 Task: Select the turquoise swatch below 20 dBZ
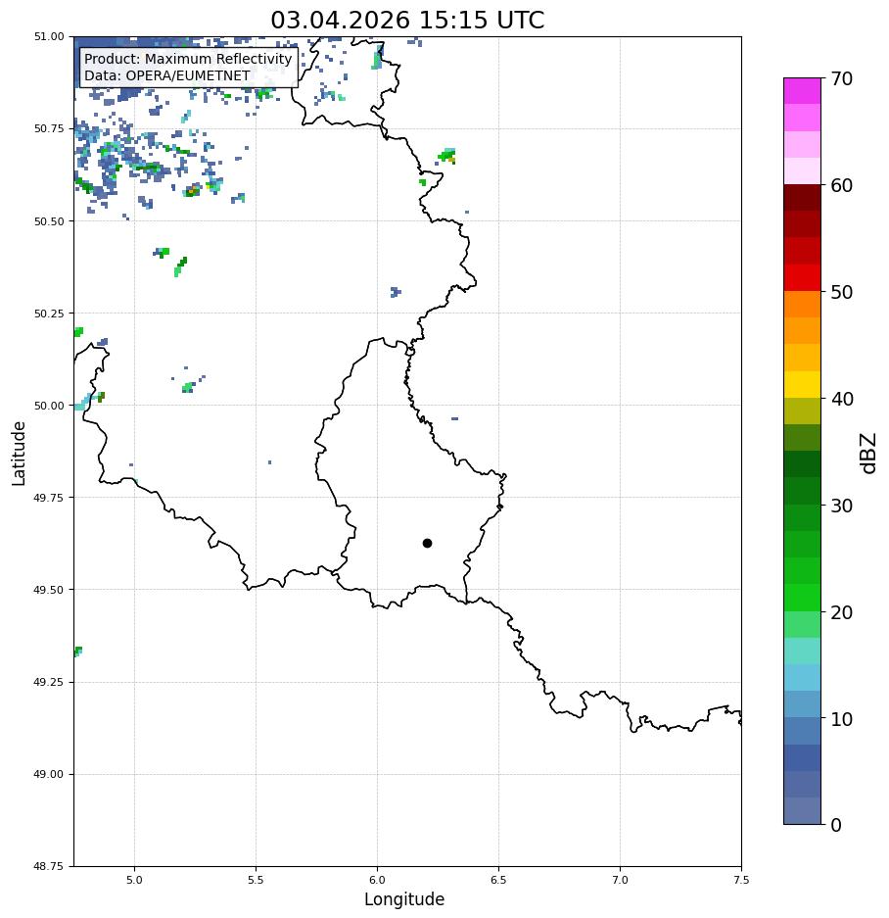[803, 652]
